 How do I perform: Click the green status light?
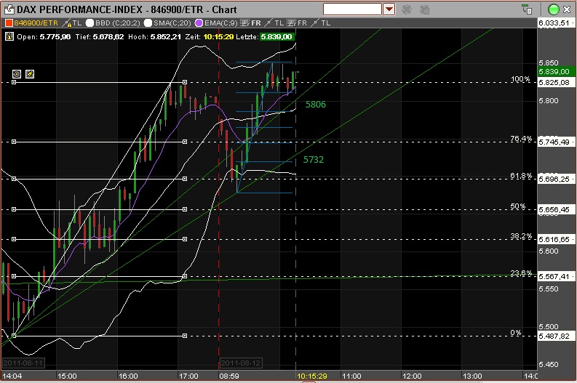tap(553, 9)
